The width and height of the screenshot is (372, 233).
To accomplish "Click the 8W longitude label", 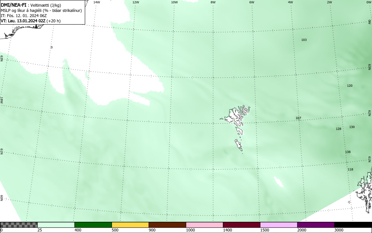I will [x=213, y=2].
